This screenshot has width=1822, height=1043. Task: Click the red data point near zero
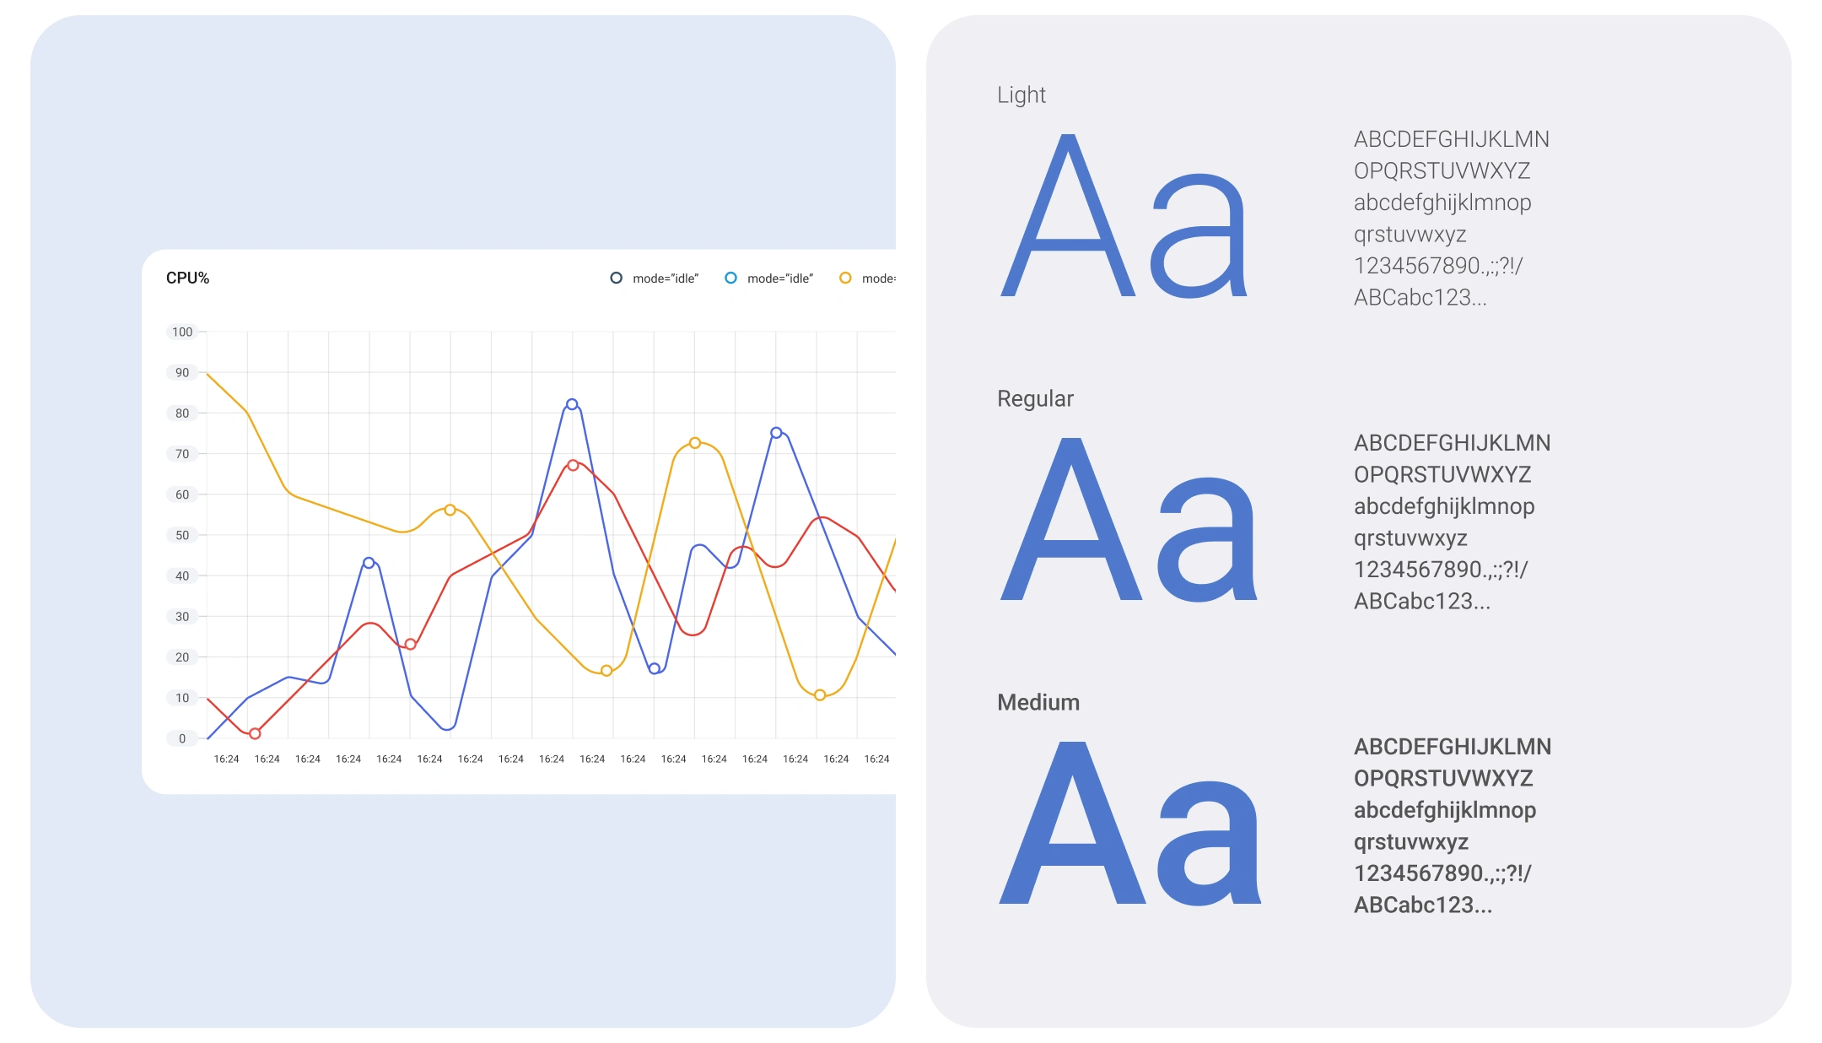click(255, 734)
